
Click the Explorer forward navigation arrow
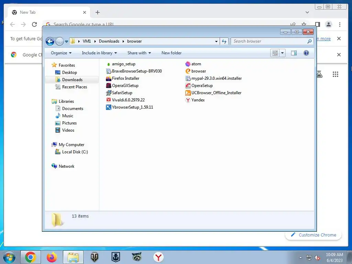tap(59, 41)
